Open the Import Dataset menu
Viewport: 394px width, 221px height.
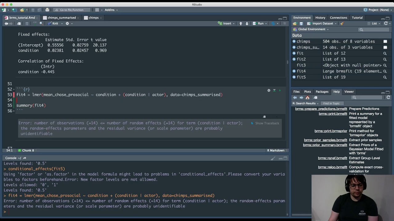(x=322, y=24)
